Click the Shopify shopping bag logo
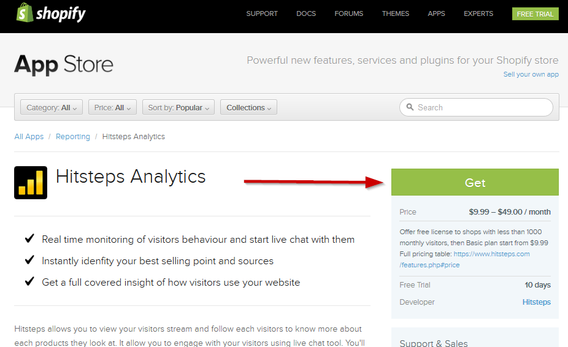 25,13
